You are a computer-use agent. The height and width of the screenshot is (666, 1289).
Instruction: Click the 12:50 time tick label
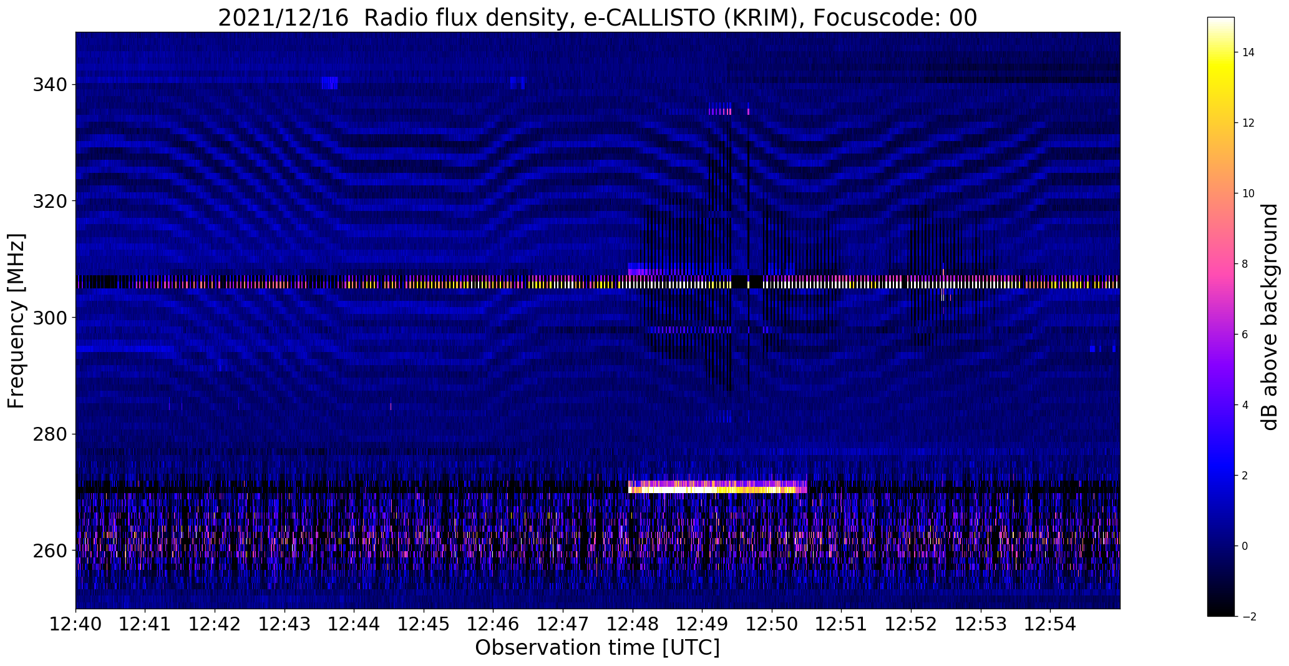point(772,624)
